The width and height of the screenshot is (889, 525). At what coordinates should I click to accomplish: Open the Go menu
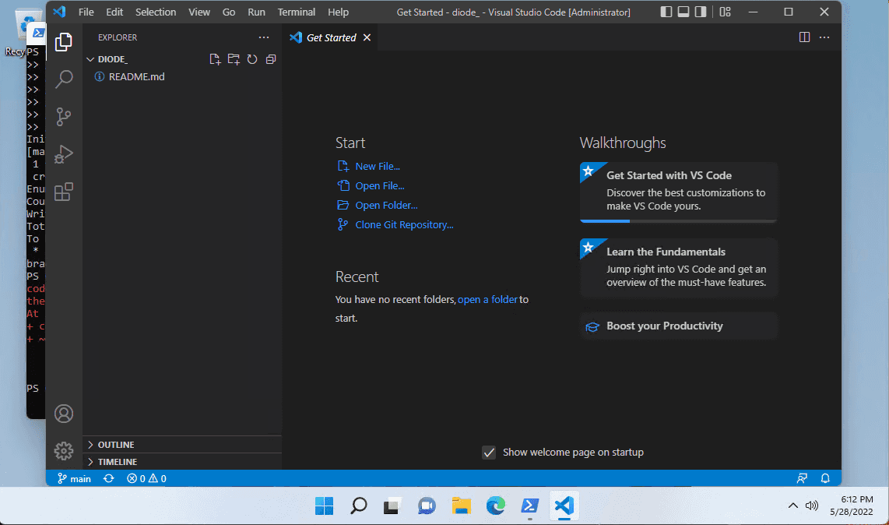click(229, 12)
